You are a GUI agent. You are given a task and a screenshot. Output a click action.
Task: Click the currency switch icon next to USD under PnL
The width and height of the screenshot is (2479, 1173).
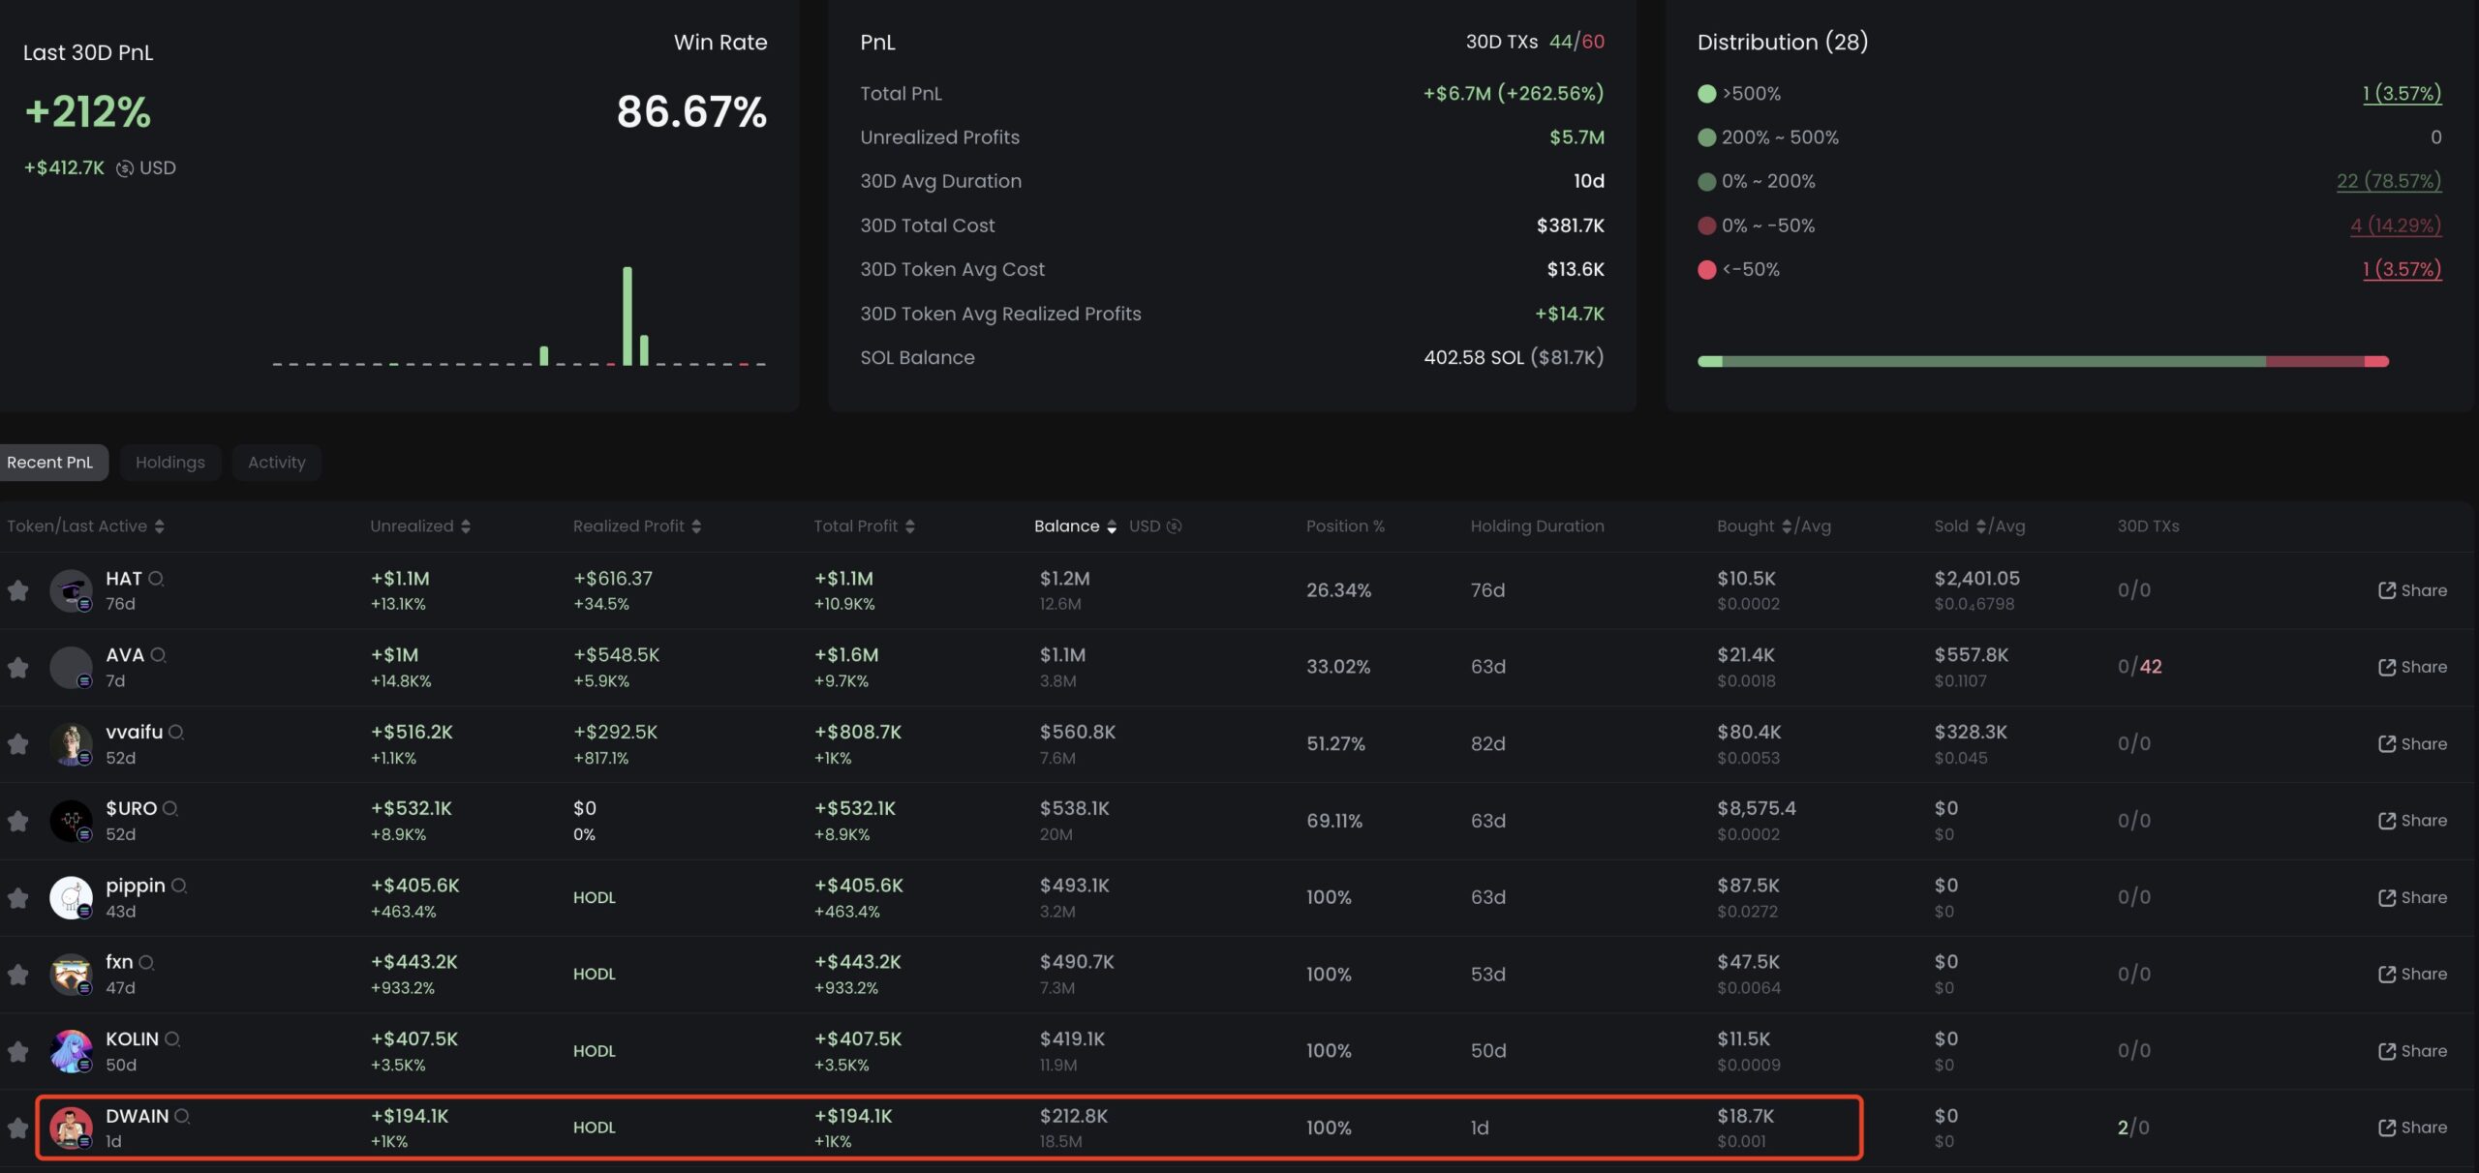(125, 168)
